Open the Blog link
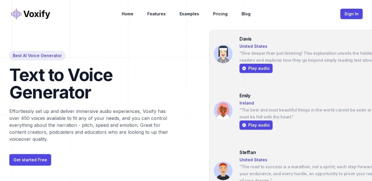Viewport: 372px width, 181px height. [x=246, y=14]
